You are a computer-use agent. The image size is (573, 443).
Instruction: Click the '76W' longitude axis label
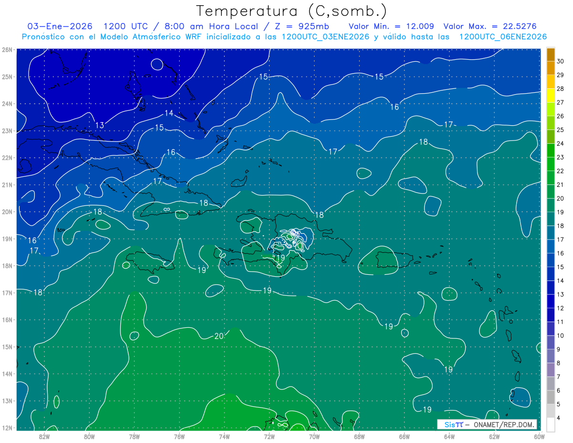(179, 436)
